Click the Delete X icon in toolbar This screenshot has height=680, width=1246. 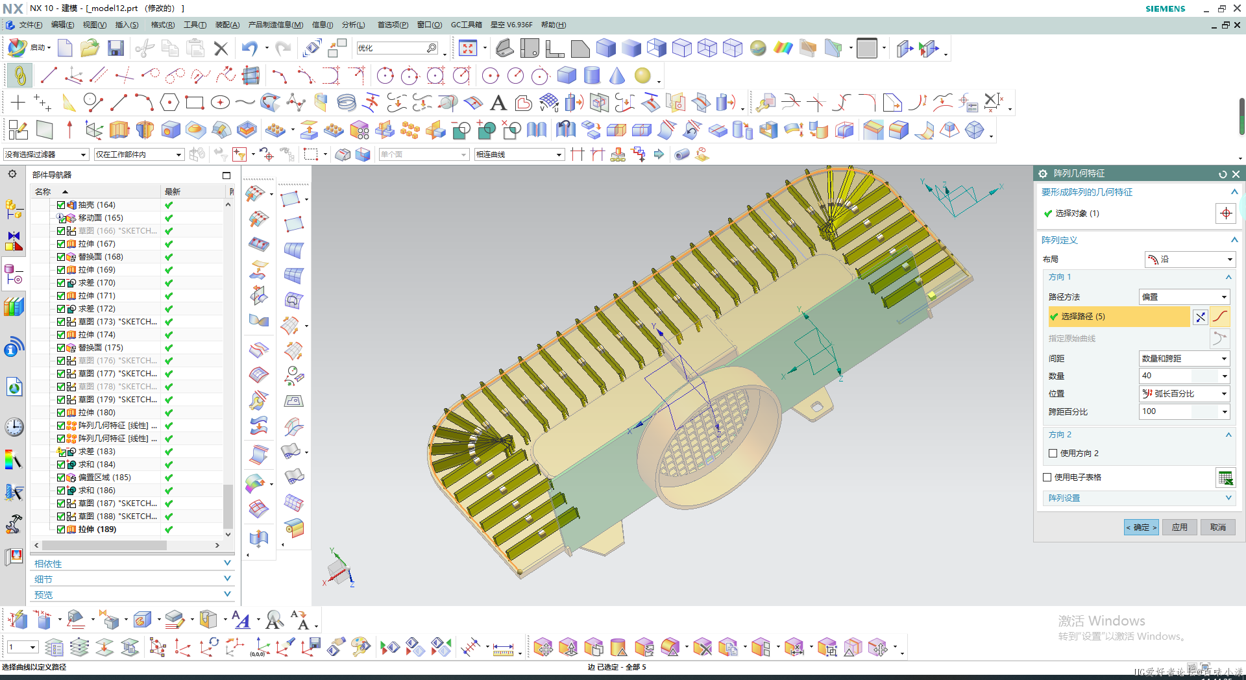[221, 48]
